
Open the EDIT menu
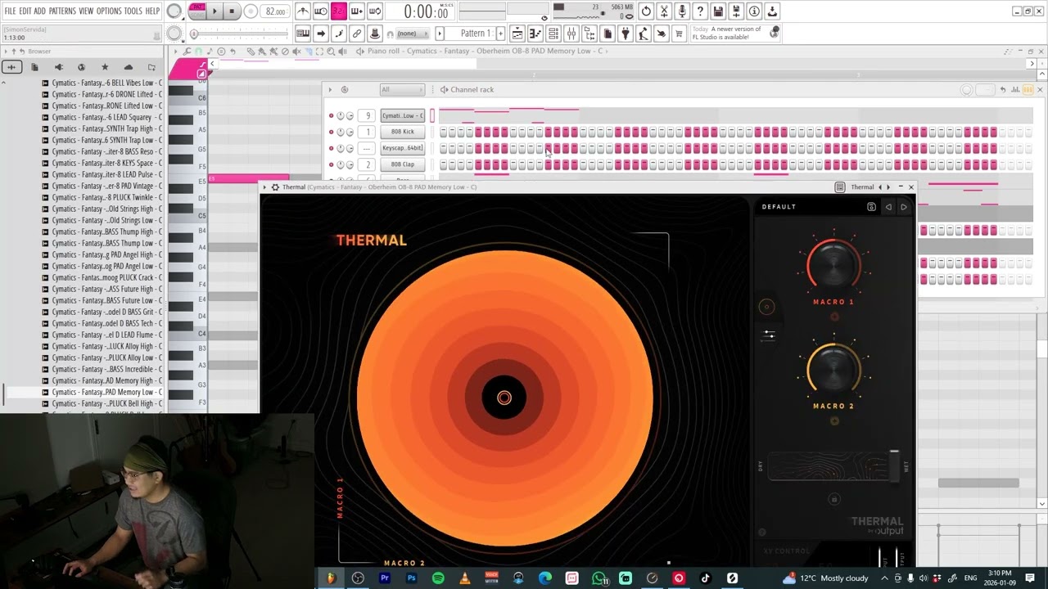[25, 11]
